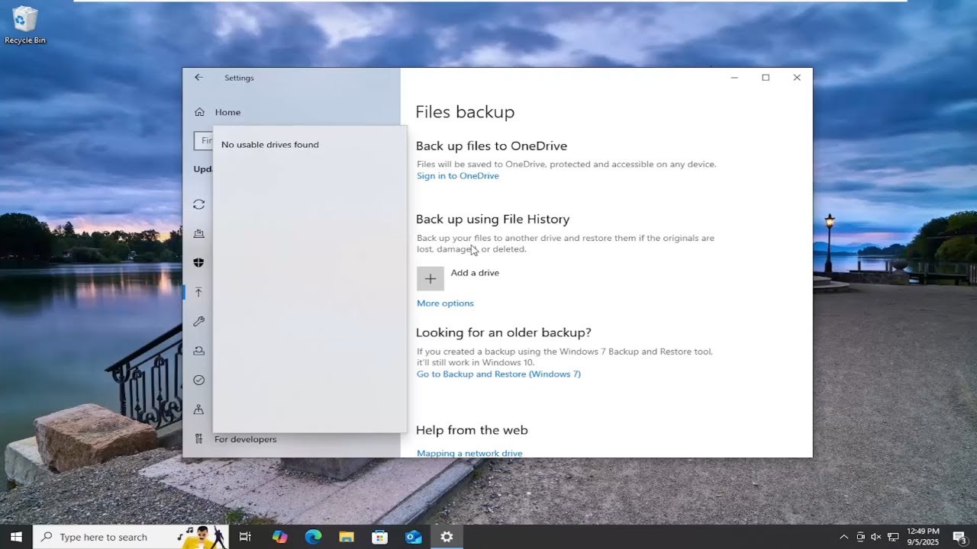This screenshot has width=977, height=549.
Task: Select the Settings gear taskbar icon
Action: (447, 537)
